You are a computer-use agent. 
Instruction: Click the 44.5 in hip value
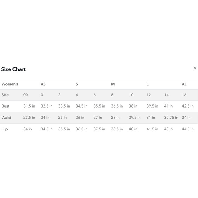pyautogui.click(x=188, y=129)
